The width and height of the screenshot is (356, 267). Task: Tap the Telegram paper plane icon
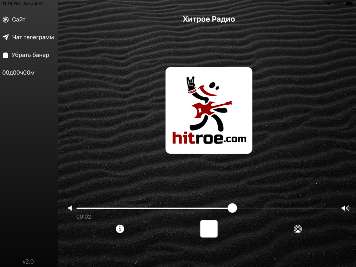pyautogui.click(x=6, y=37)
